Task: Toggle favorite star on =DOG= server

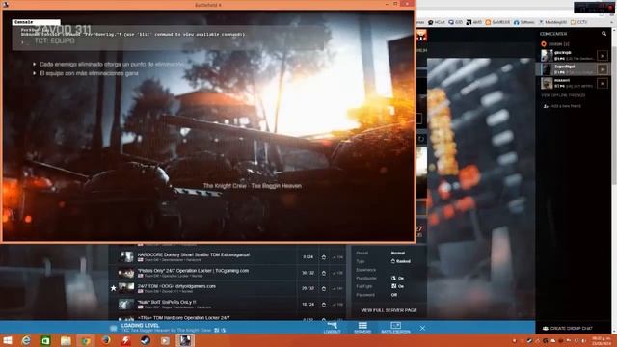Action: pyautogui.click(x=114, y=288)
